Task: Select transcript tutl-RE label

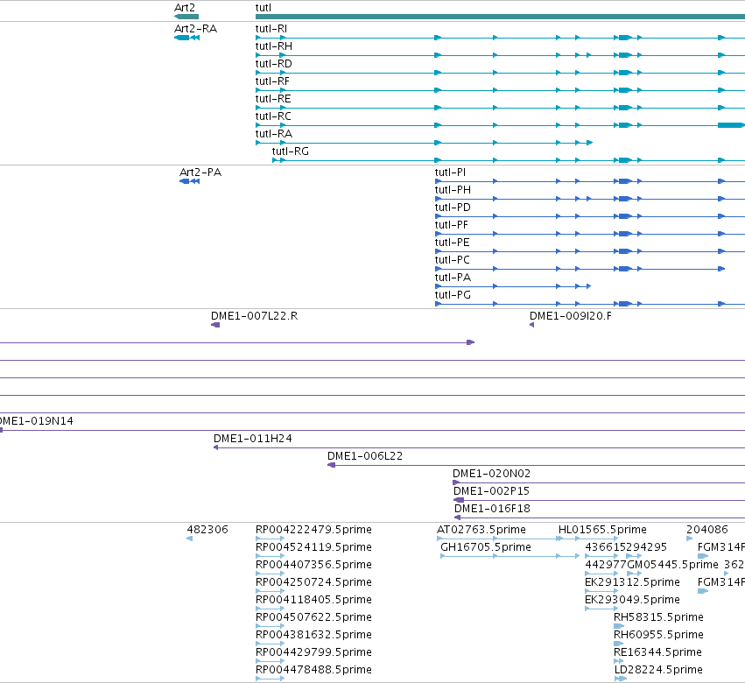Action: (x=273, y=99)
